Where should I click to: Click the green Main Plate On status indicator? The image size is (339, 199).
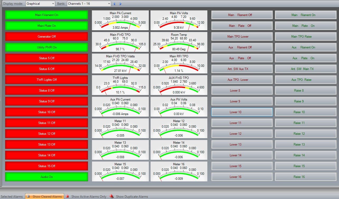47,26
